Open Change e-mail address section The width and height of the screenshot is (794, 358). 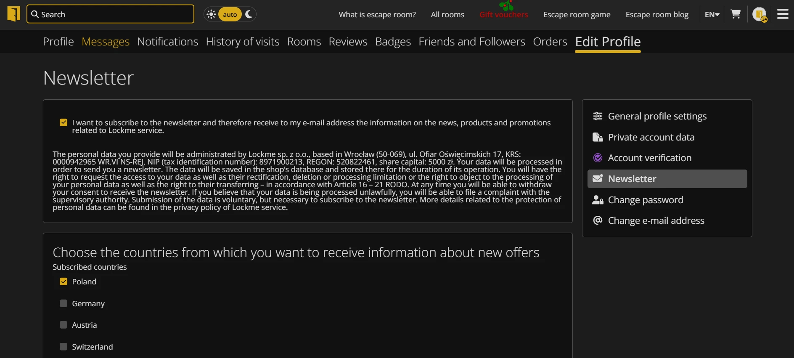[x=656, y=220]
